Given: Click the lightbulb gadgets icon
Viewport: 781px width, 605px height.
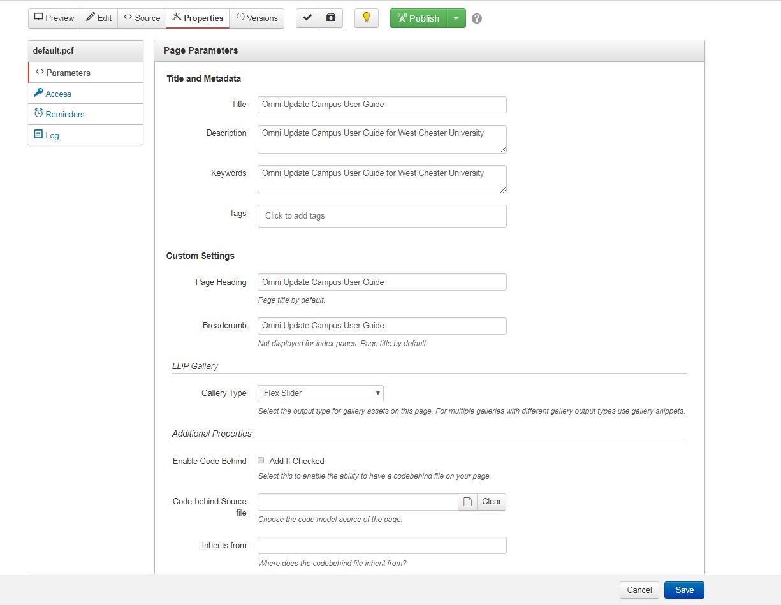Looking at the screenshot, I should tap(367, 18).
